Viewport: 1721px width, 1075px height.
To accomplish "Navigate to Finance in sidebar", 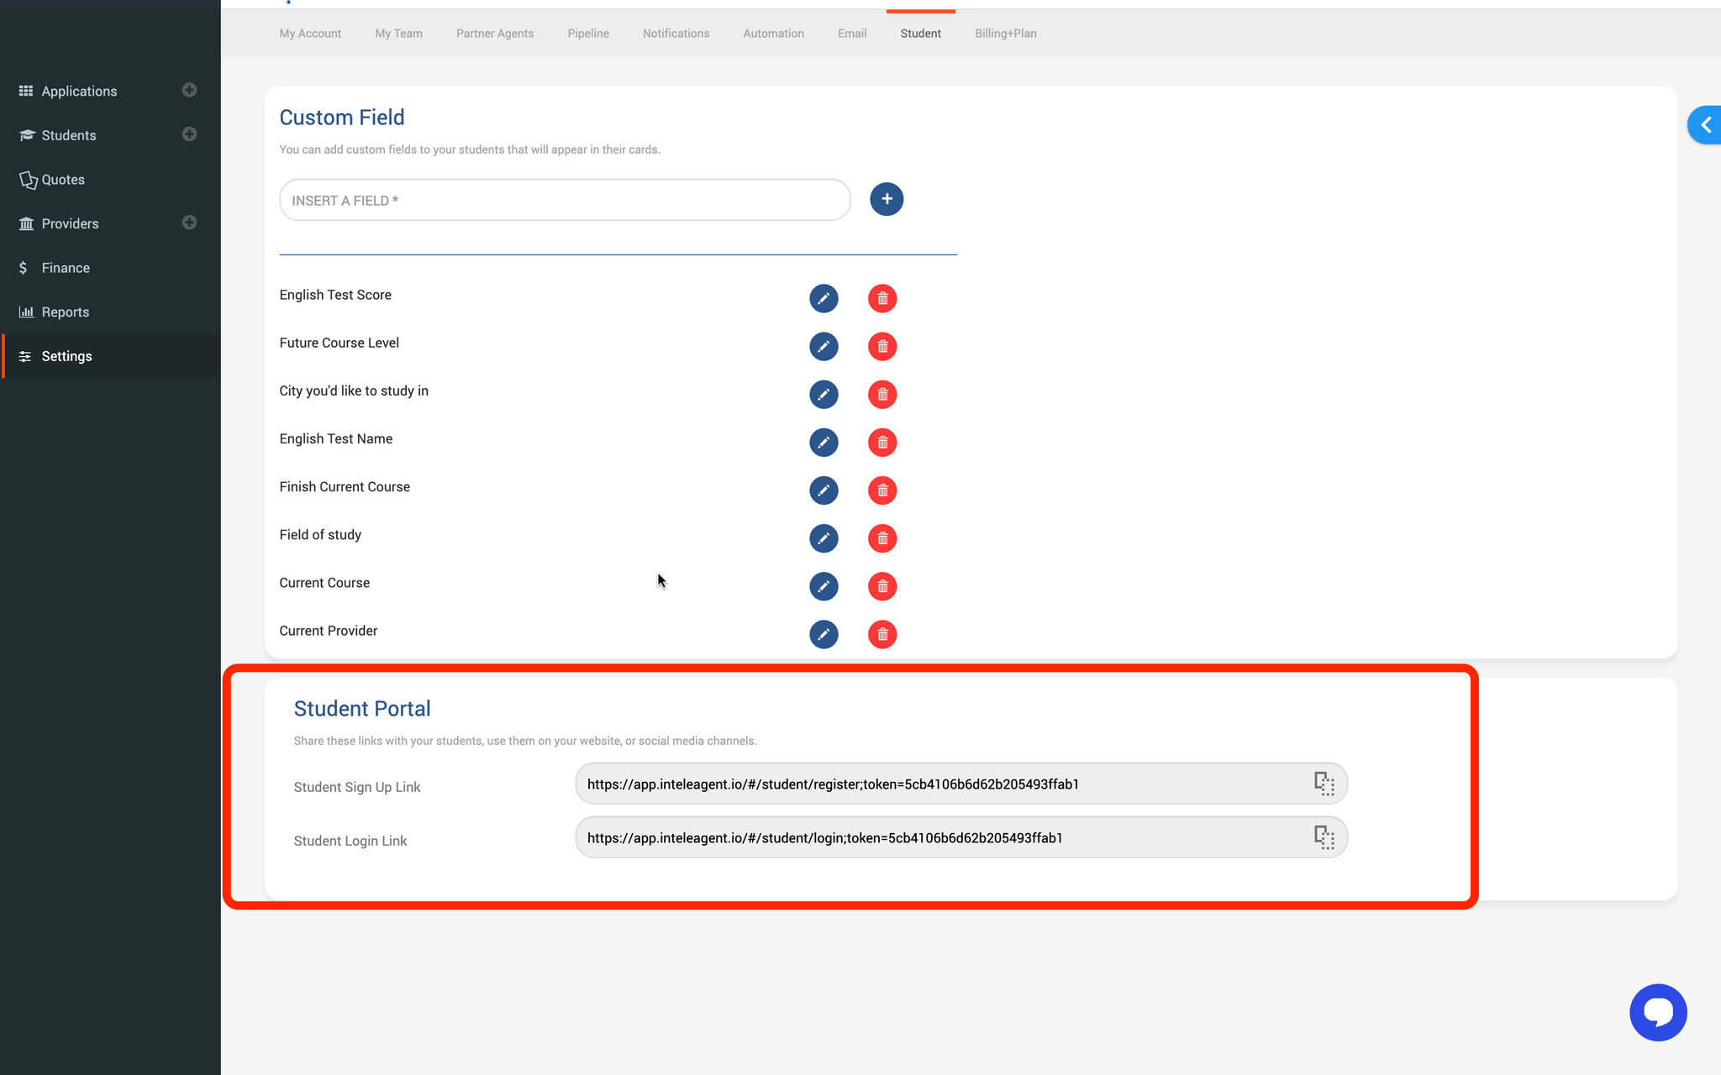I will coord(66,268).
